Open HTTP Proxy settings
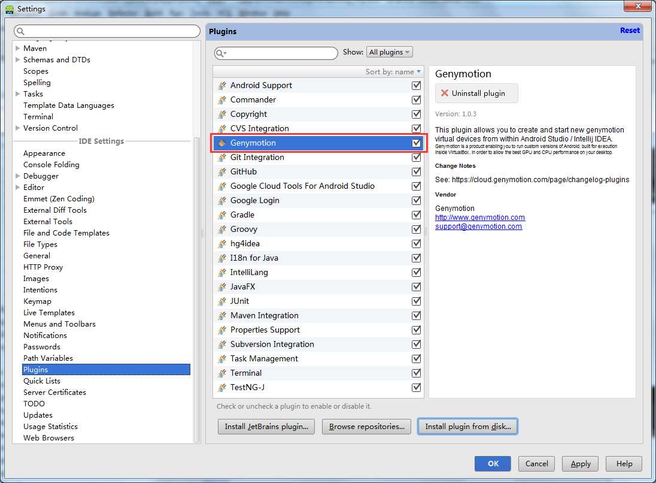 click(42, 267)
